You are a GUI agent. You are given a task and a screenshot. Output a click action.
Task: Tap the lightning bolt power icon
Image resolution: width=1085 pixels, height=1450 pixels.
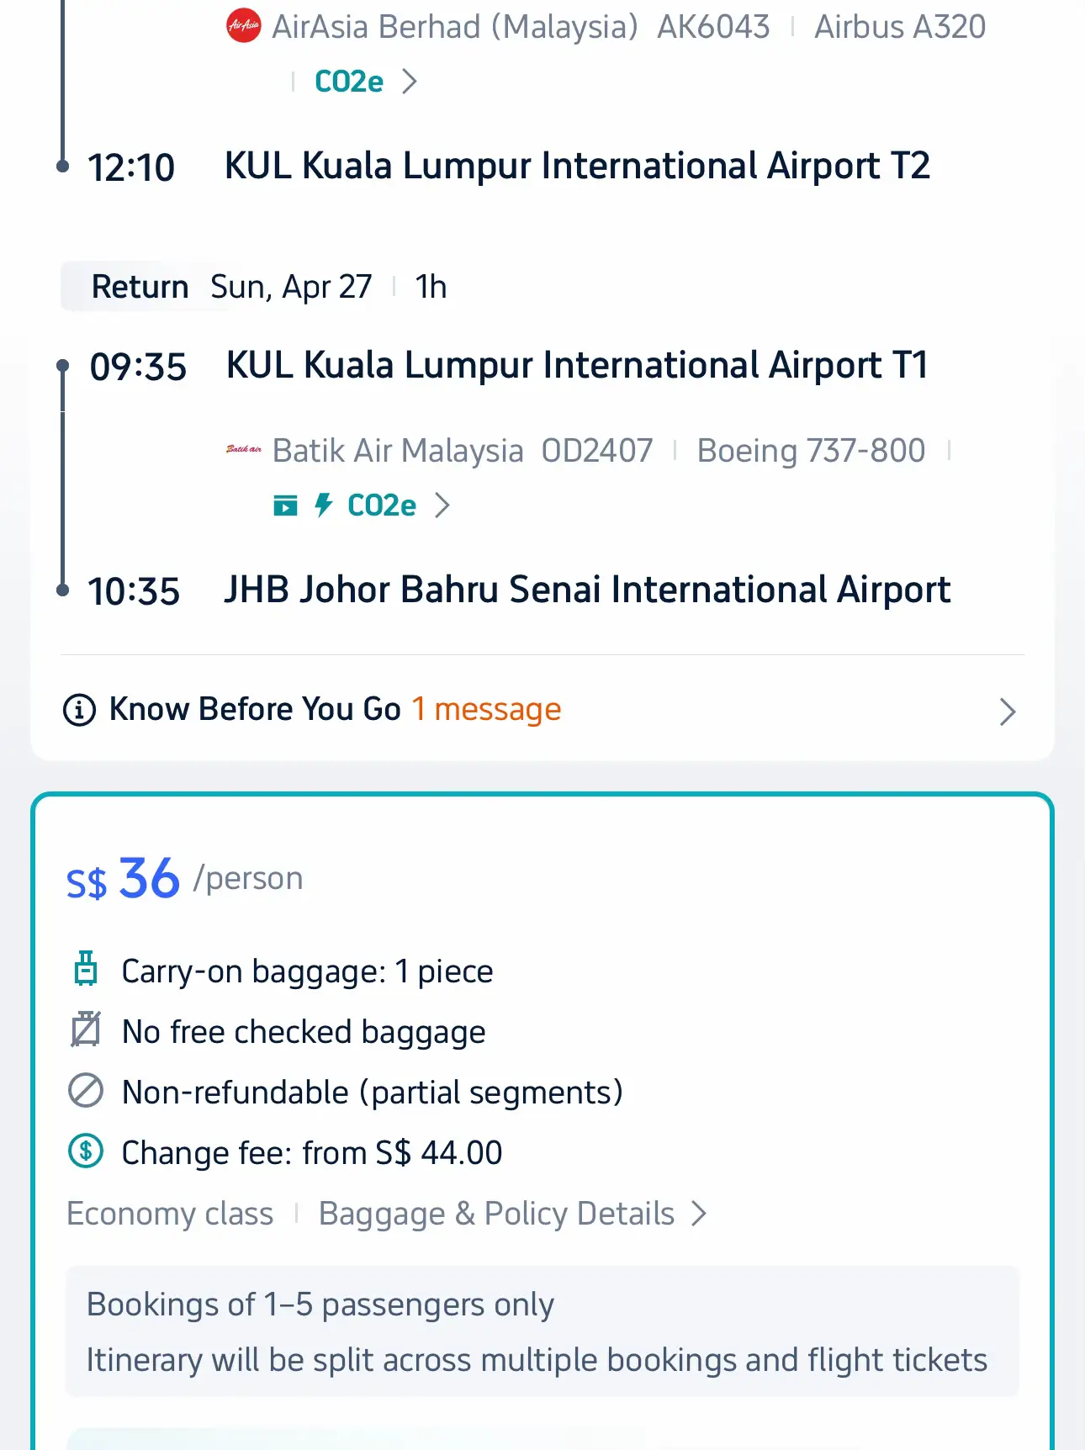[x=323, y=505]
